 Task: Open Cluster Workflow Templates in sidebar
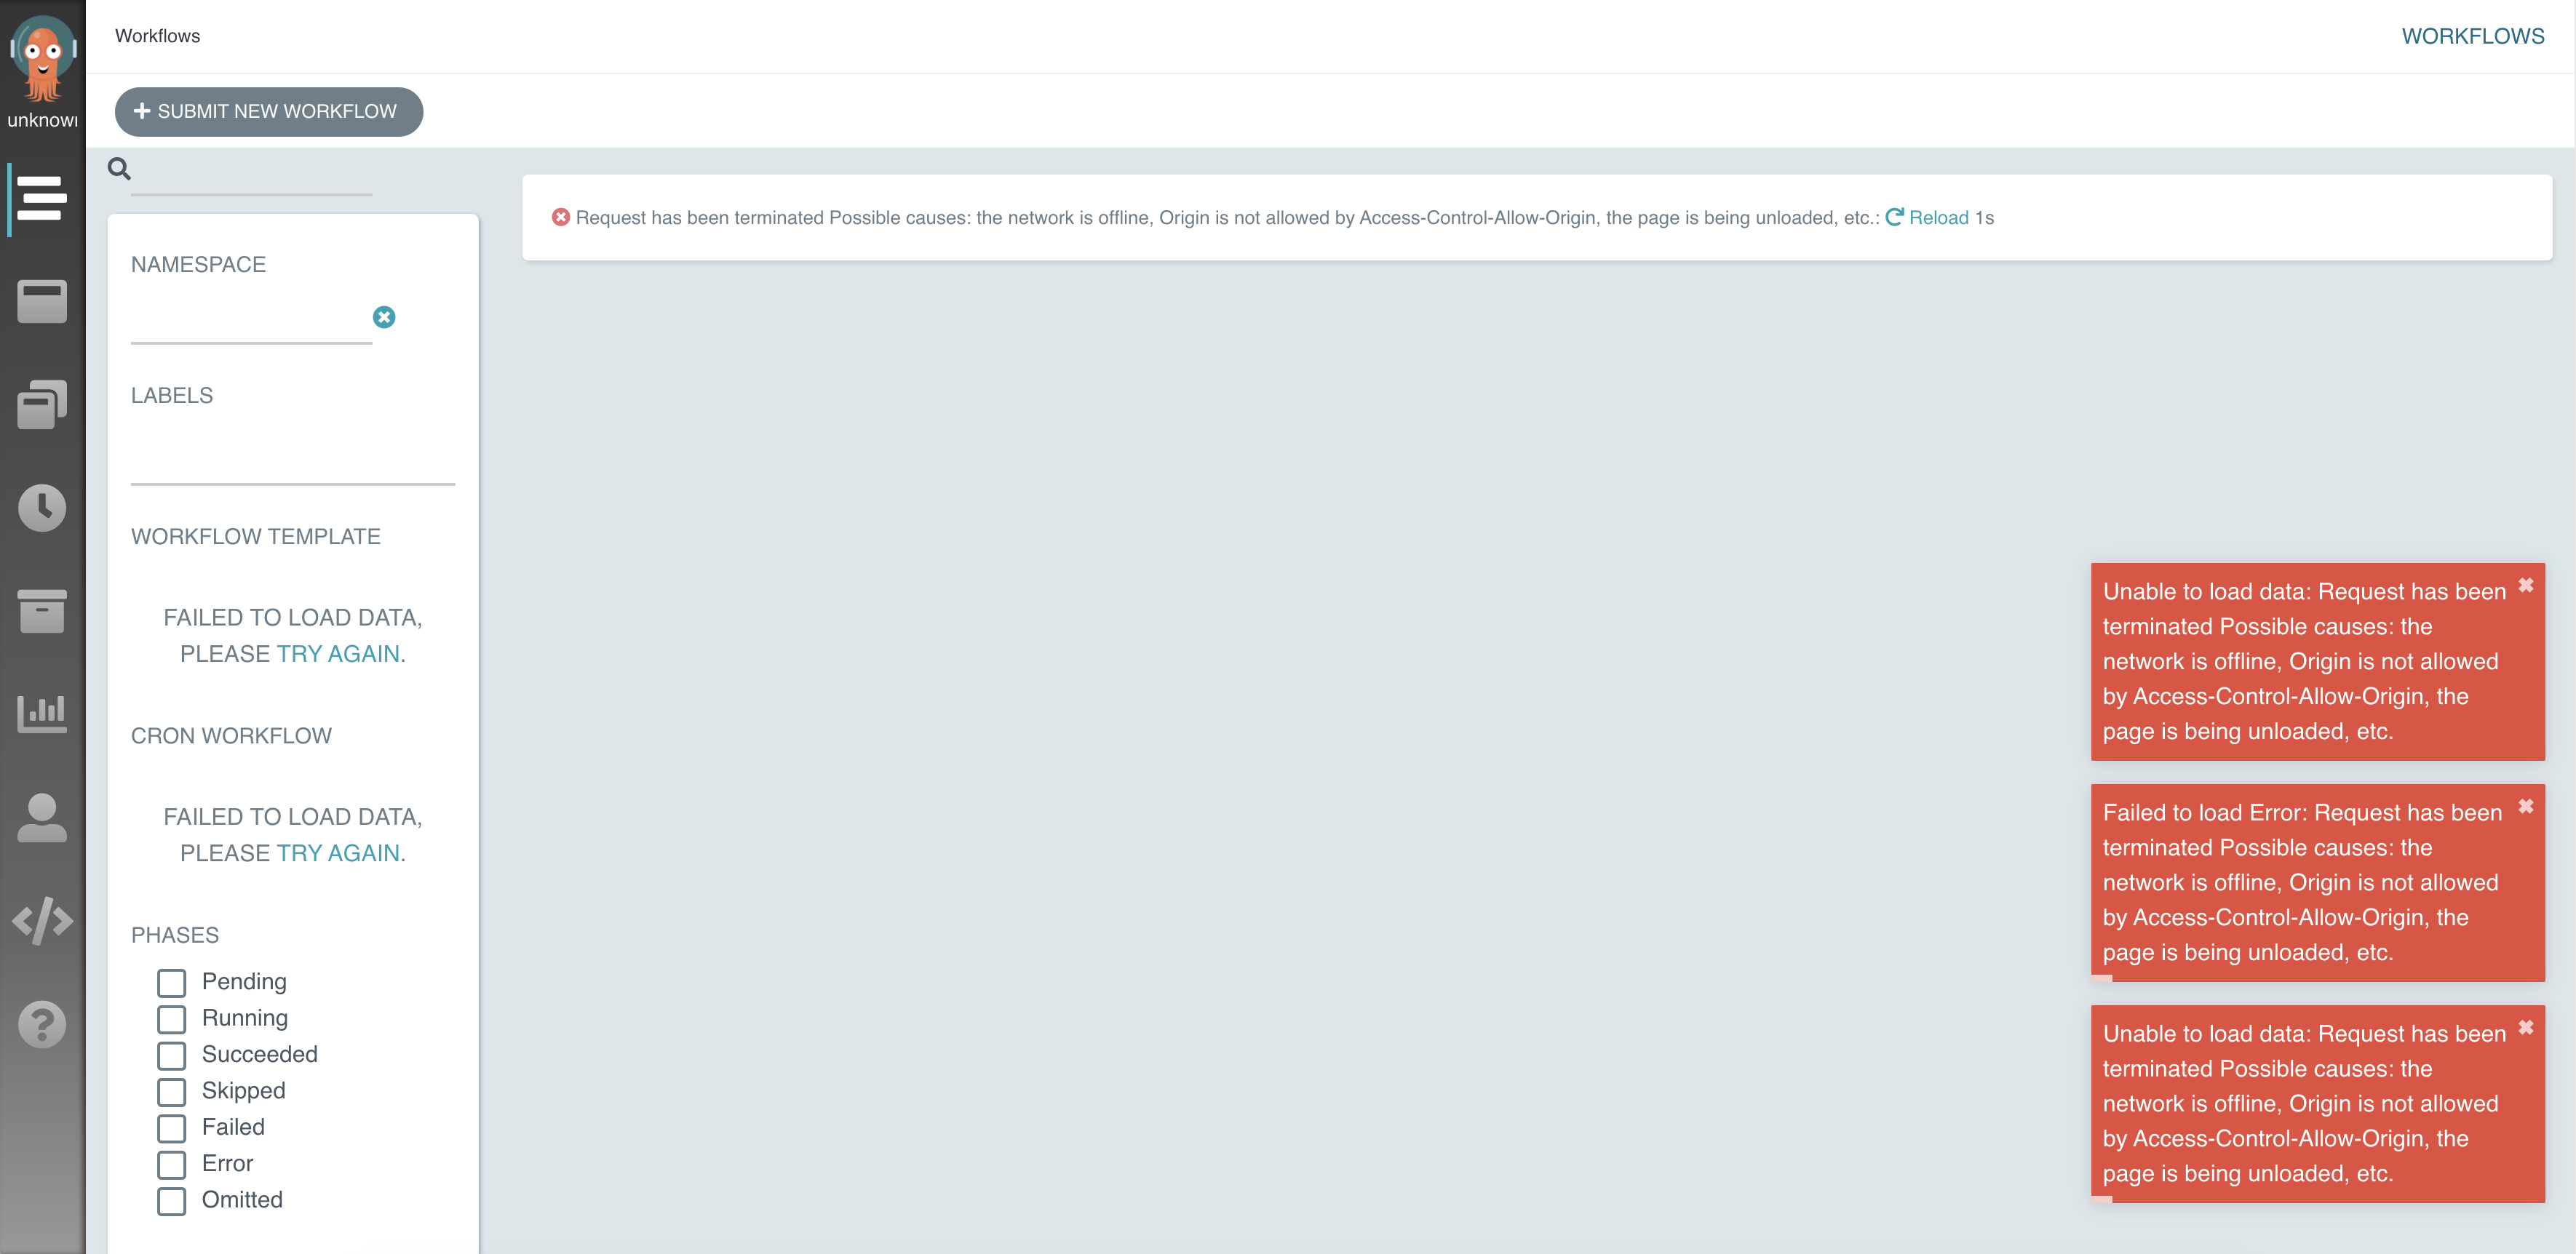click(41, 404)
